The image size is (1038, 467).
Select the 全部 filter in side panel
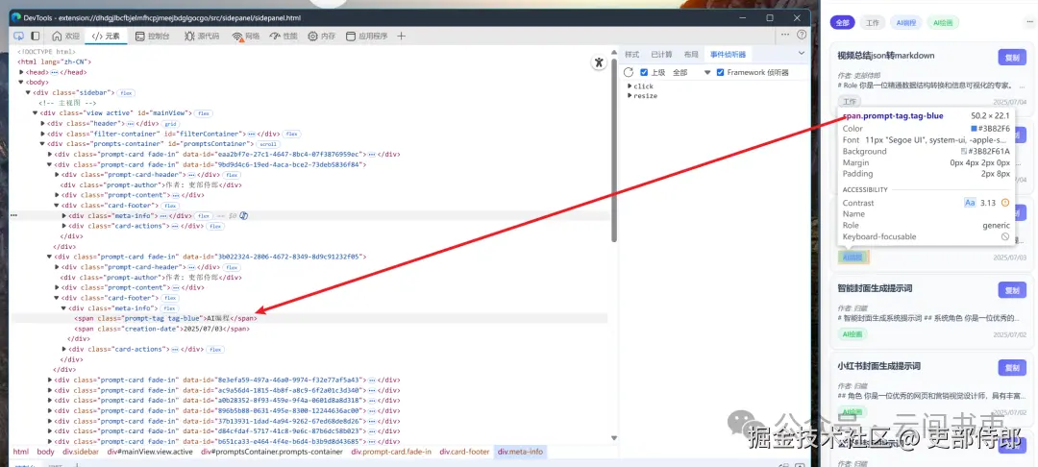[x=842, y=22]
